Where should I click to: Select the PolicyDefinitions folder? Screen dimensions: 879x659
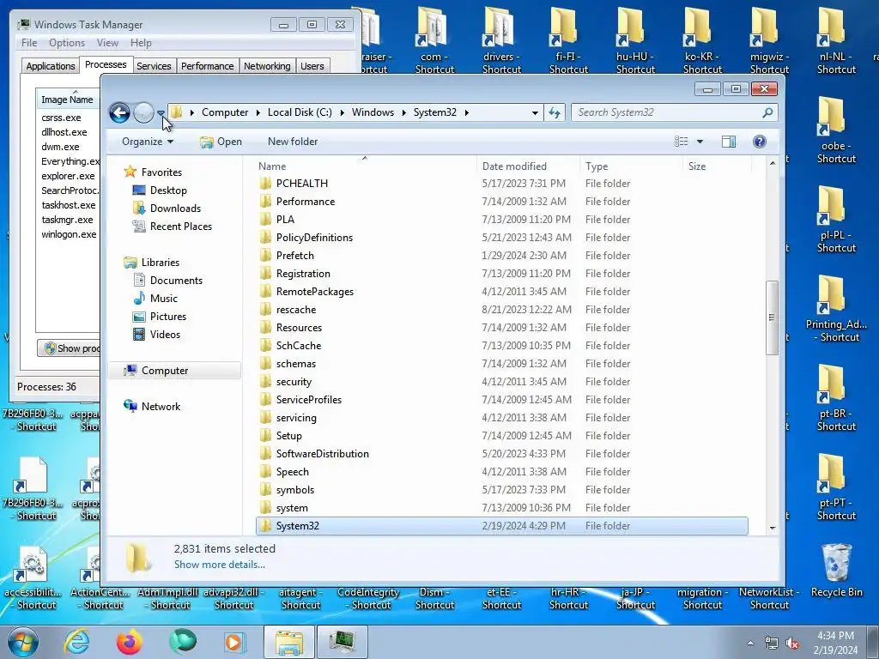click(x=314, y=238)
